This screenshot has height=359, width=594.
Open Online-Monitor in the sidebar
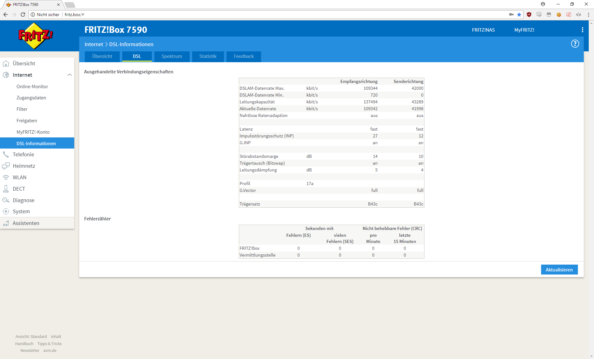32,87
